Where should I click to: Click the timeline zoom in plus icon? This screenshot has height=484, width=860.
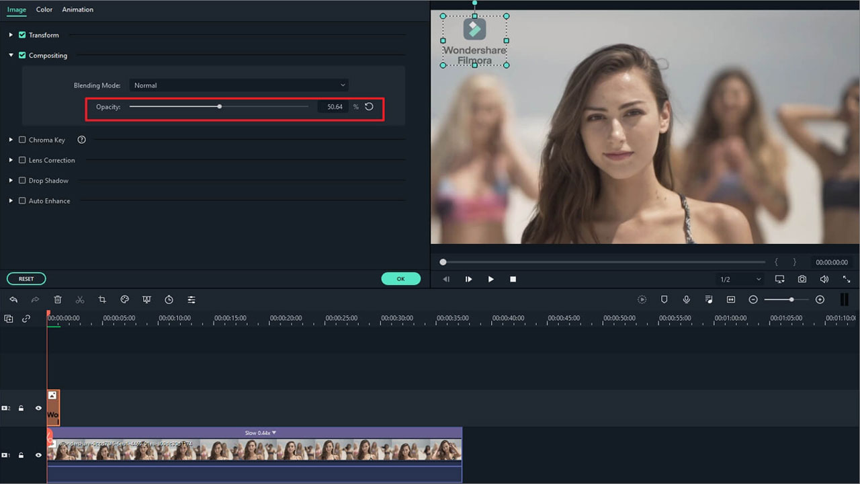point(820,300)
